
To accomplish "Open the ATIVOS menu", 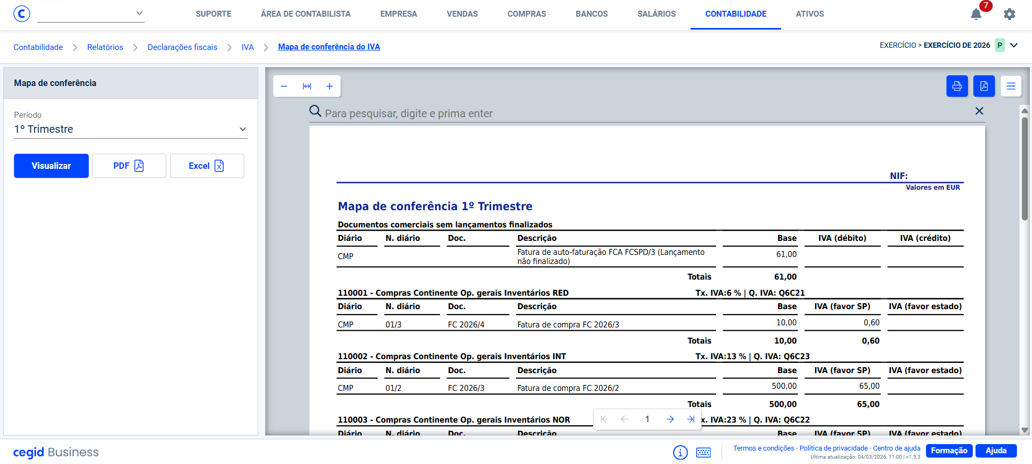I will (810, 14).
